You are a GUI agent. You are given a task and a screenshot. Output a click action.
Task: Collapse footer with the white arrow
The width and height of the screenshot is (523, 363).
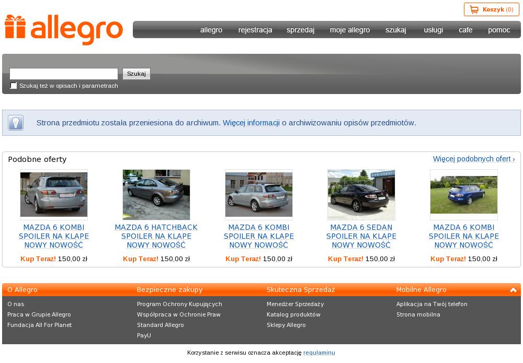(514, 290)
